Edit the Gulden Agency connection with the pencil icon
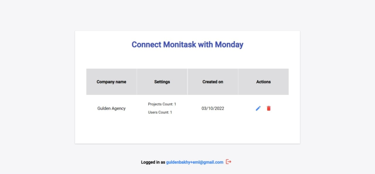The image size is (375, 174). coord(258,108)
